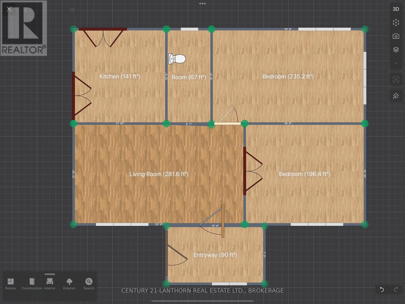The width and height of the screenshot is (405, 304).
Task: Tap the center/recenter view icon
Action: [x=396, y=23]
